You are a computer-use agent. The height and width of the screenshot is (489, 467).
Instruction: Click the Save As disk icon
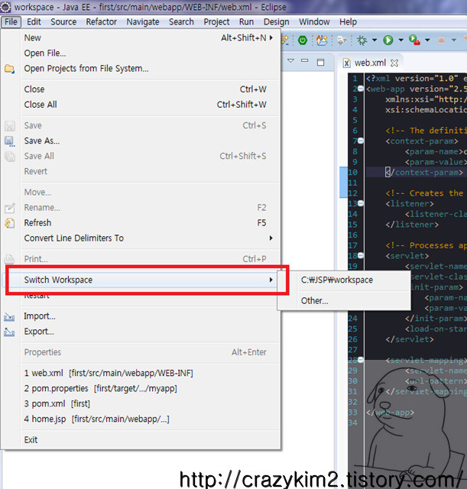pyautogui.click(x=10, y=141)
